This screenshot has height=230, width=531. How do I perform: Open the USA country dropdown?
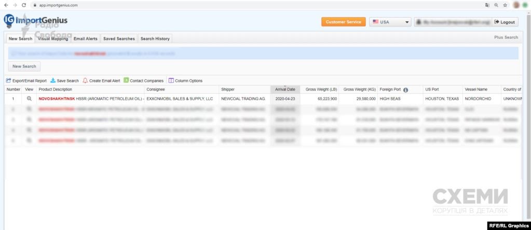coord(390,22)
